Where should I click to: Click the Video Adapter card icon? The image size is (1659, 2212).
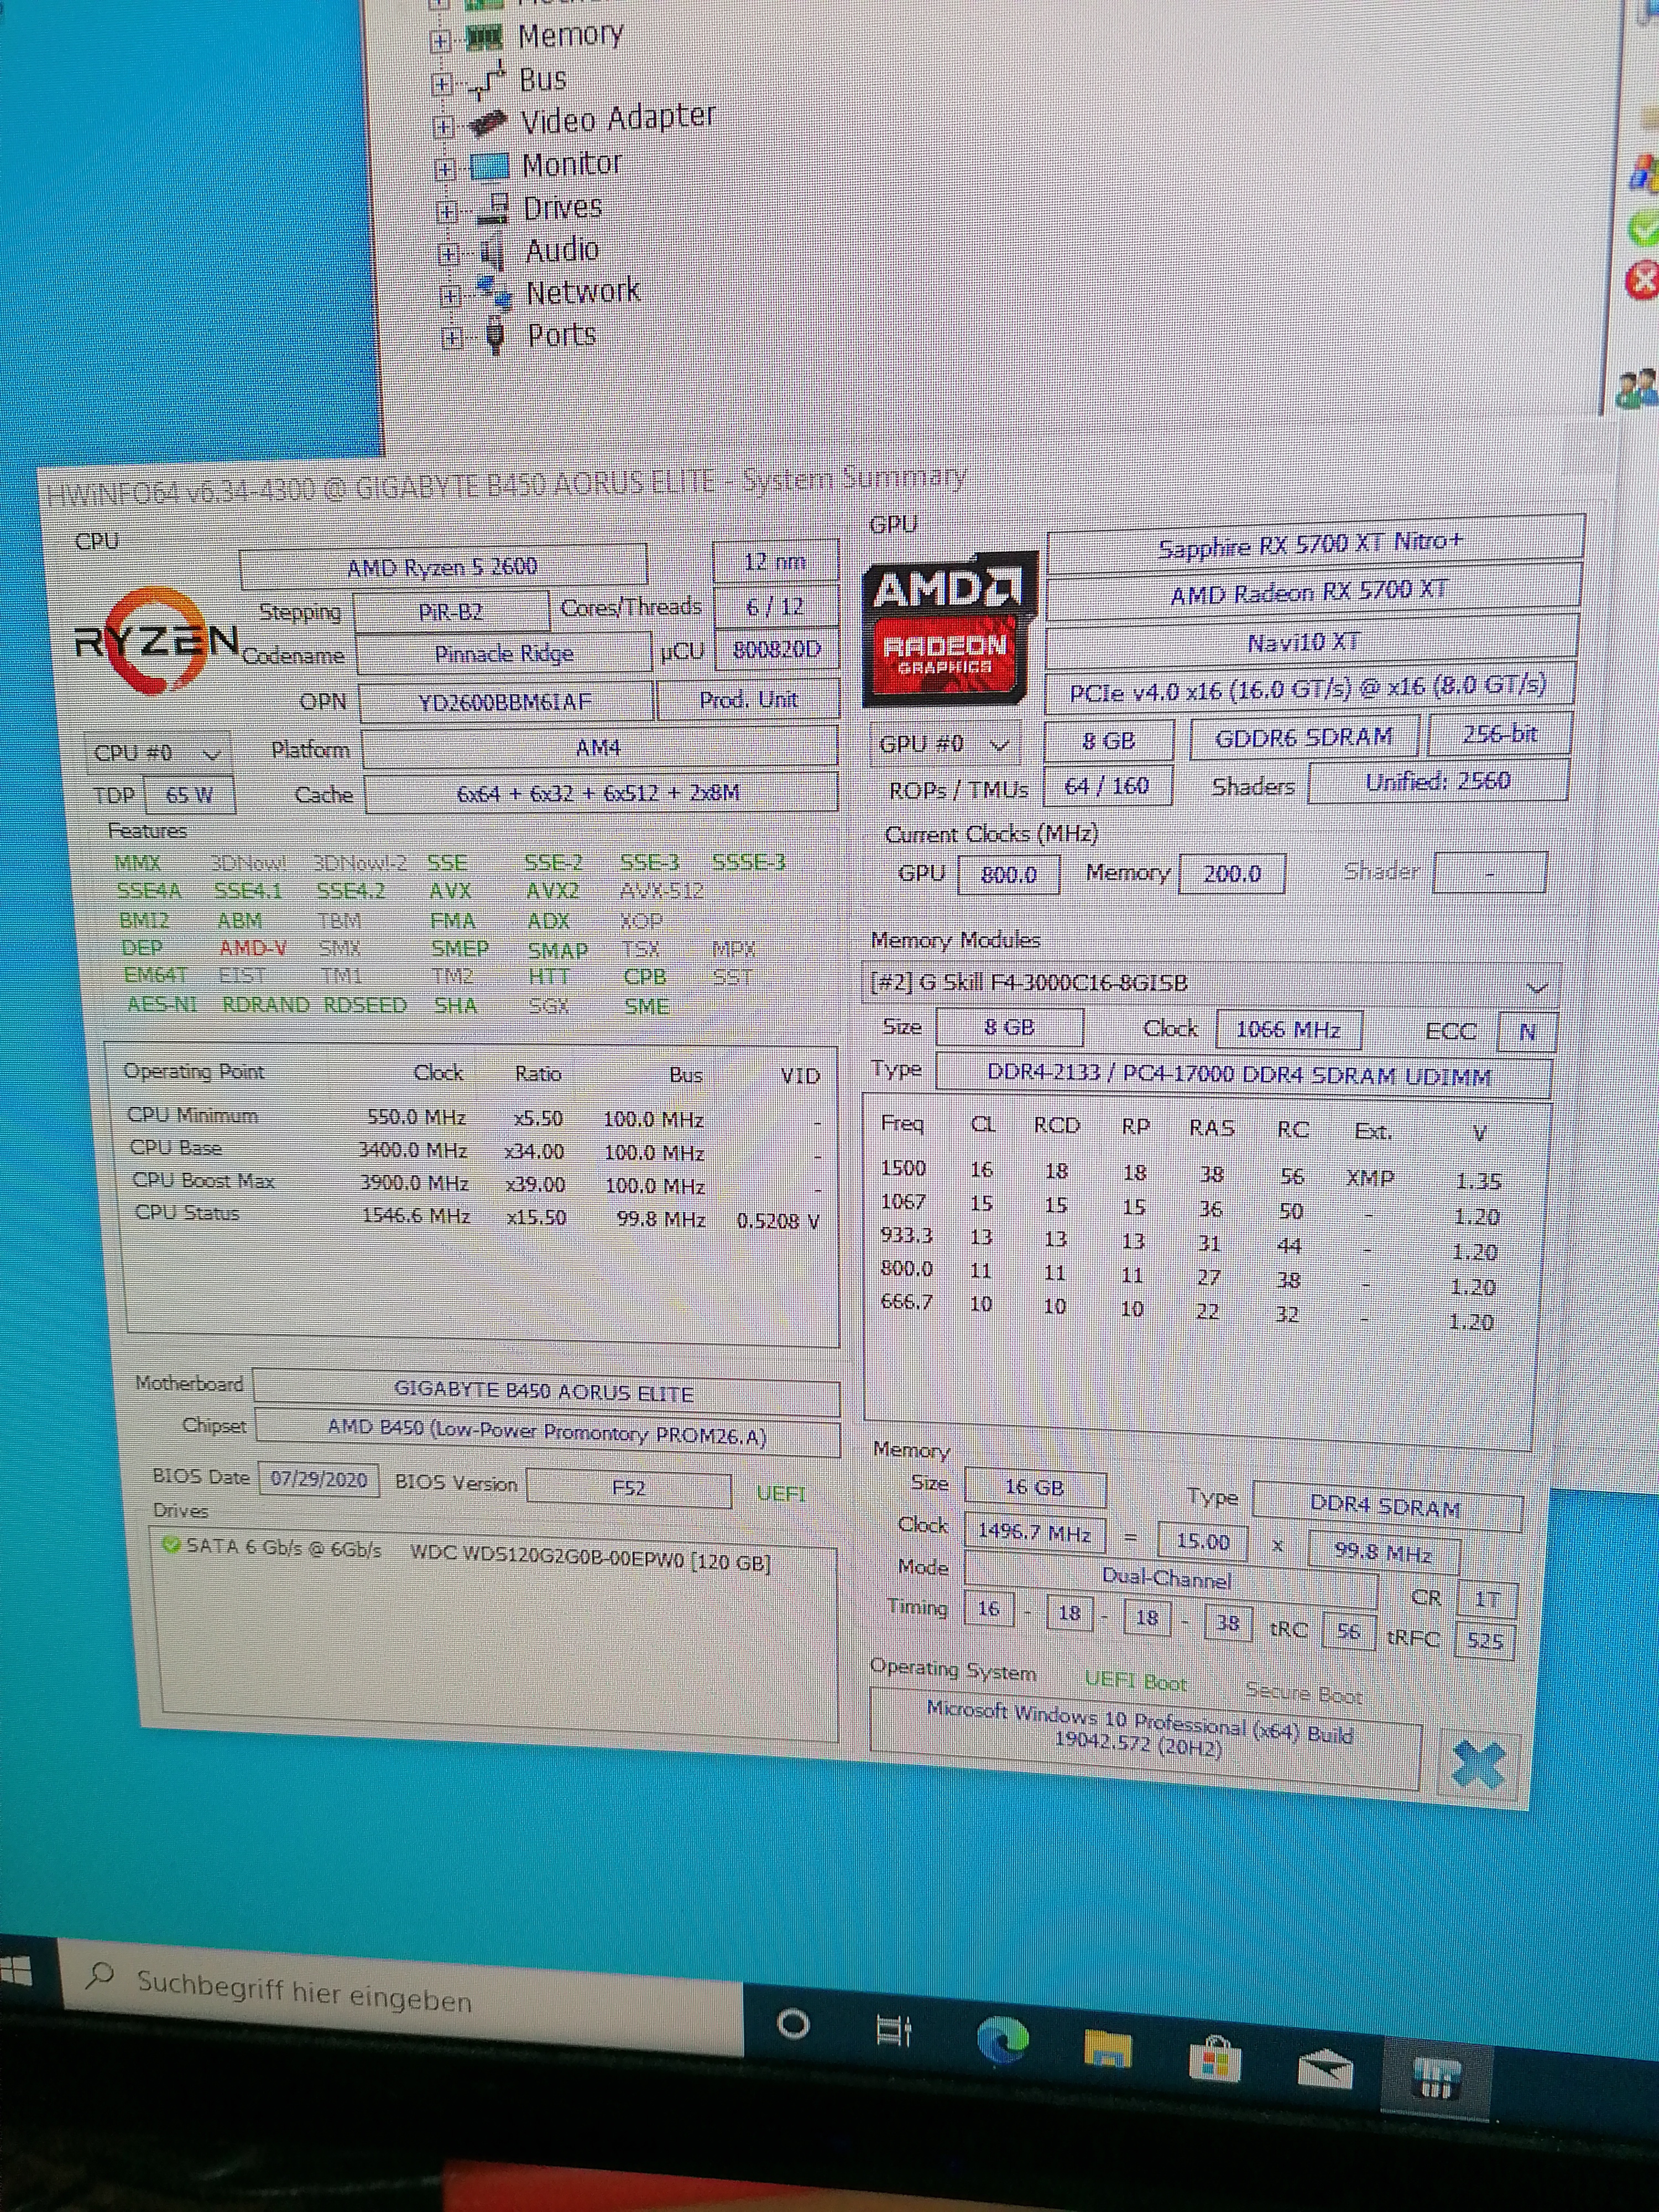tap(489, 124)
